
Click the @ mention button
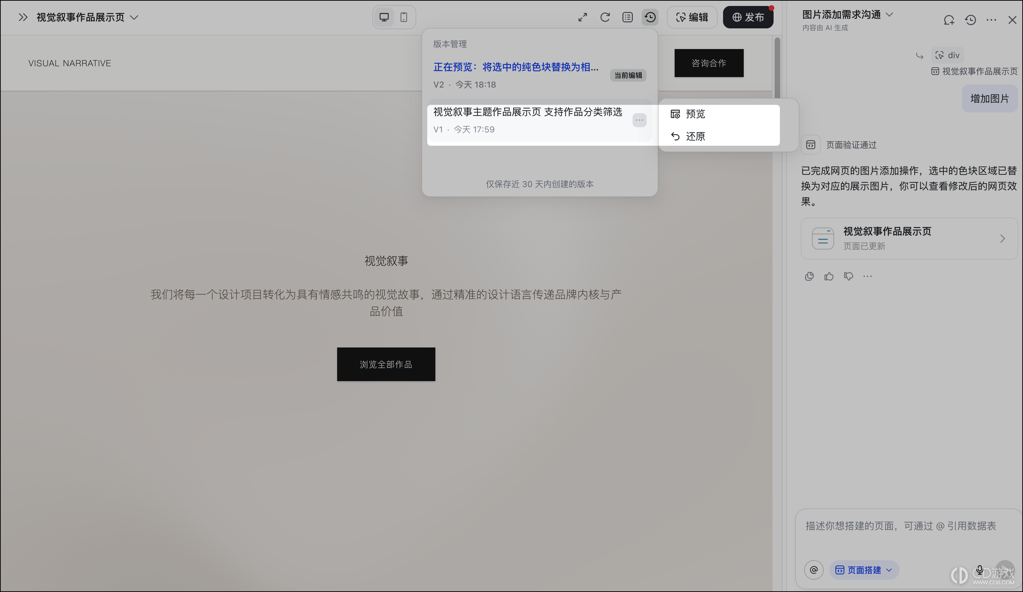coord(814,570)
